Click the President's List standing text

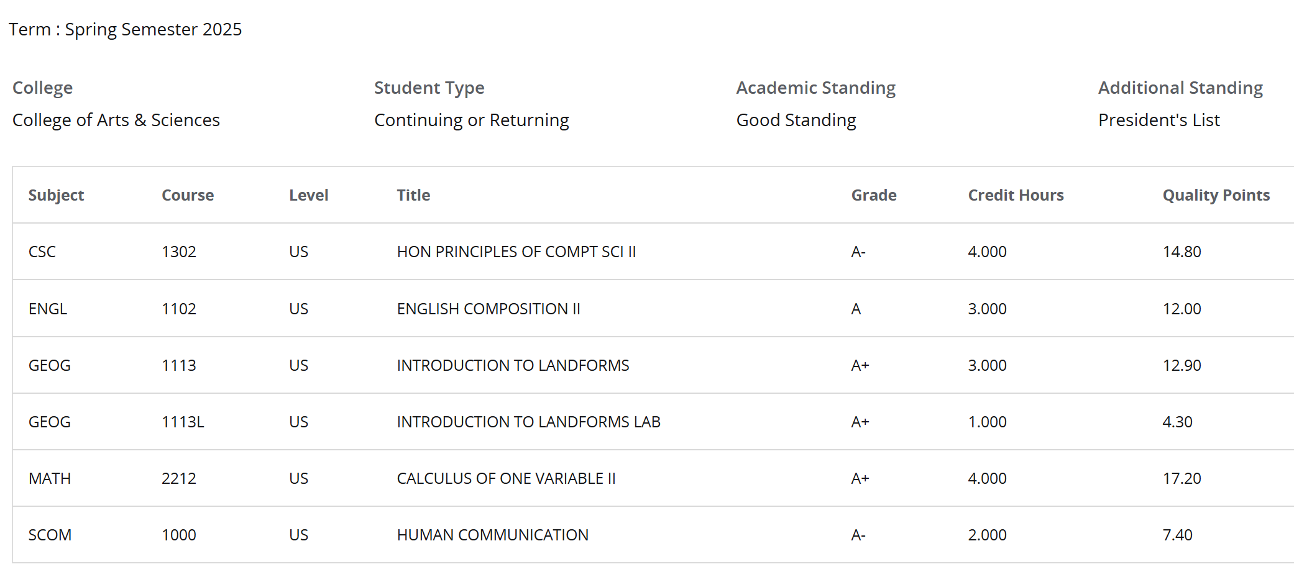(x=1159, y=120)
